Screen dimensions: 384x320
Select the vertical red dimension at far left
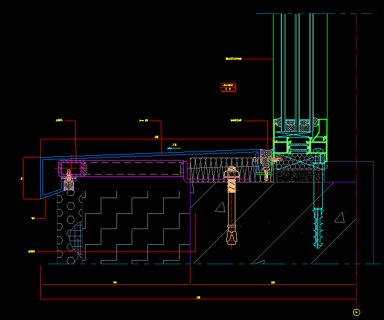pyautogui.click(x=23, y=178)
